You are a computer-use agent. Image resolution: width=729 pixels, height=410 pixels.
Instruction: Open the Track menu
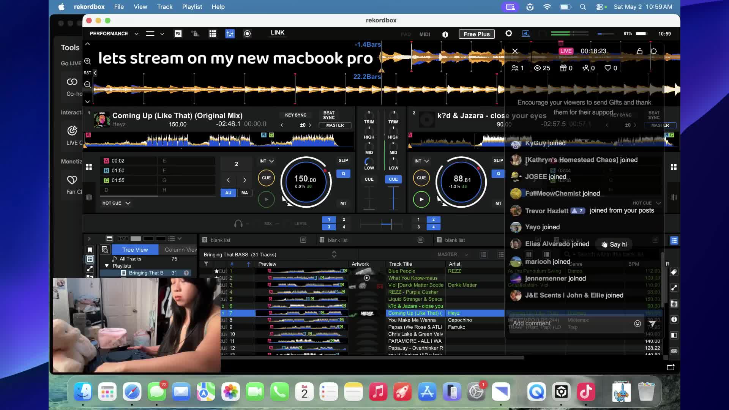(x=165, y=7)
